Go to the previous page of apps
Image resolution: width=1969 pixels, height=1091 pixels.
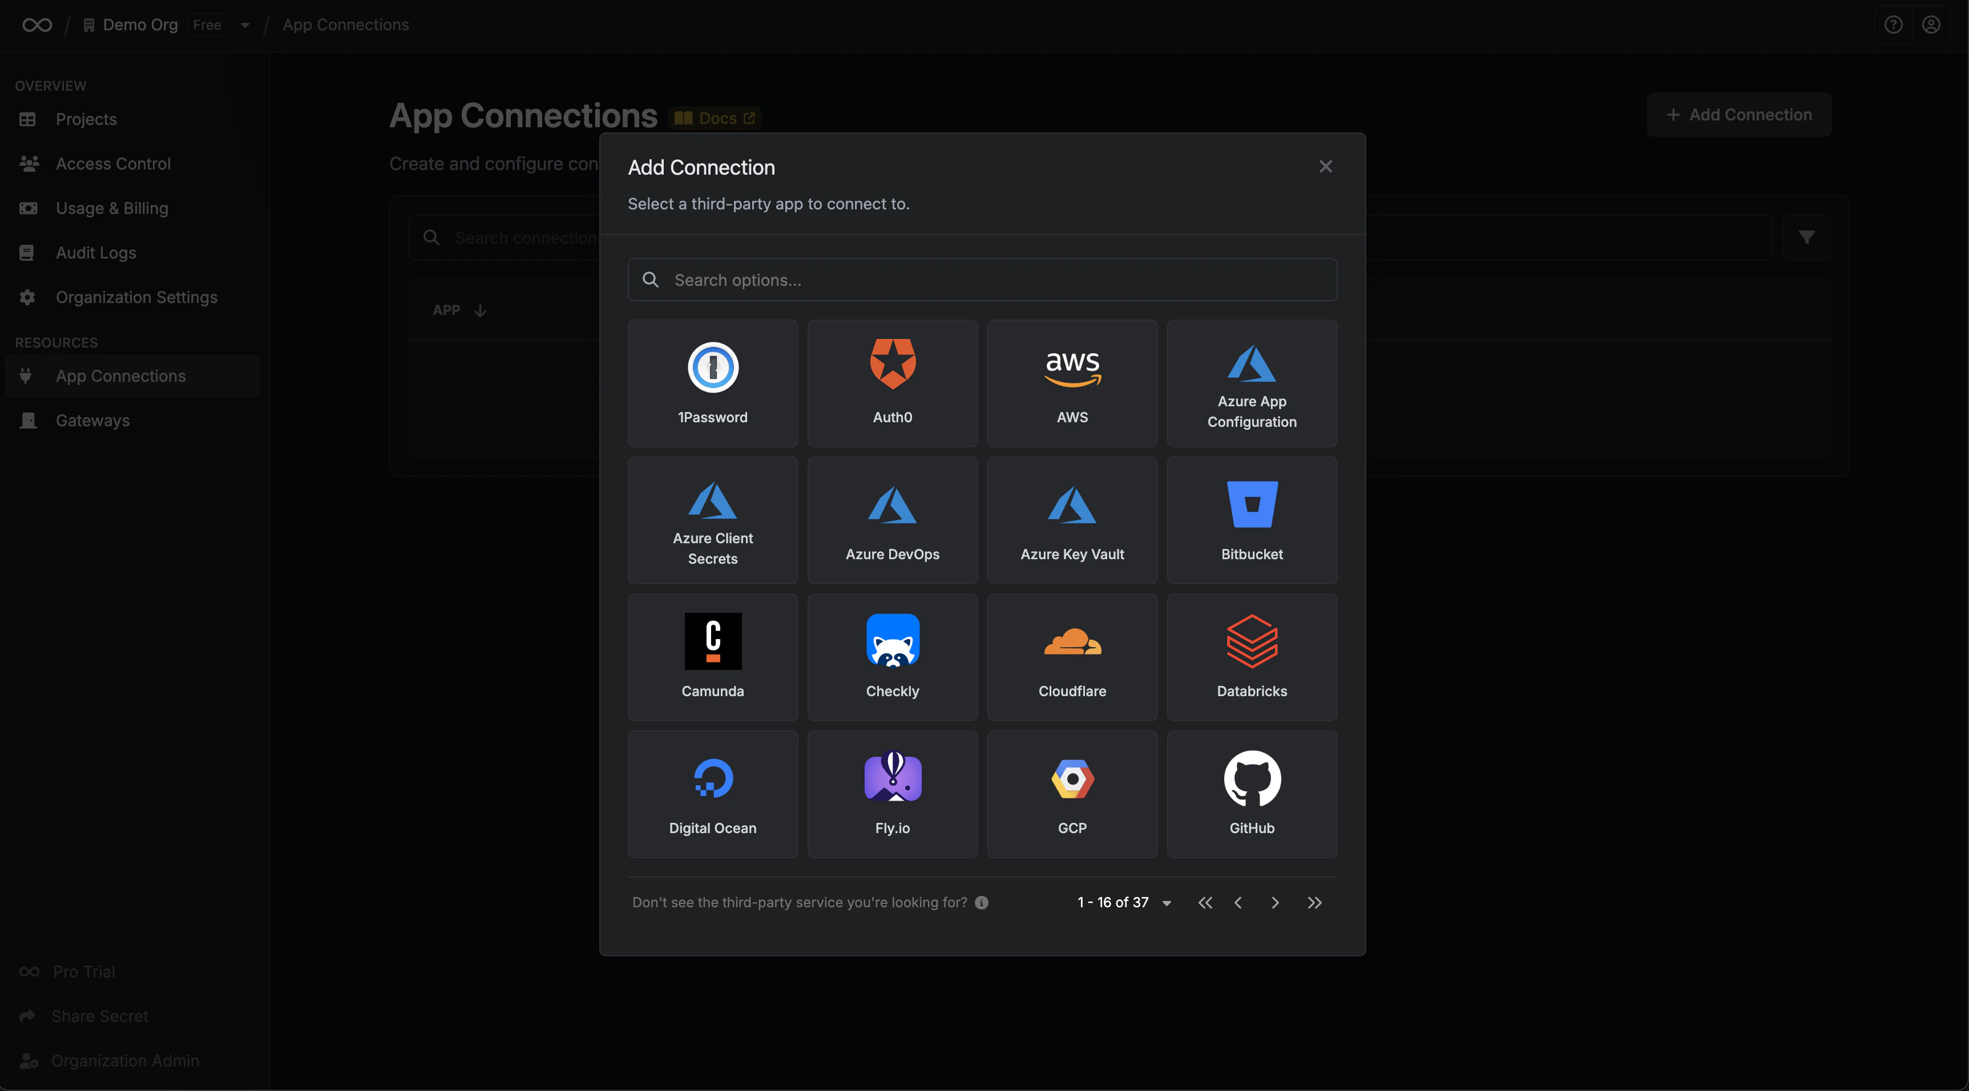point(1237,902)
